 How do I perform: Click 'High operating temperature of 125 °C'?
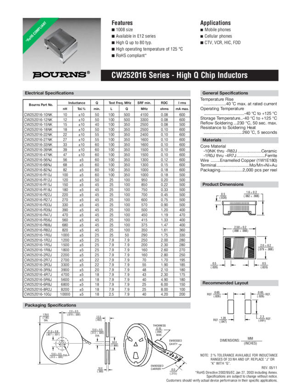(x=147, y=49)
